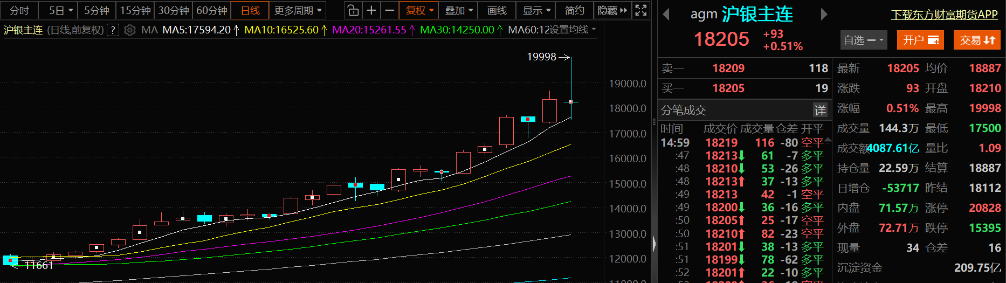The width and height of the screenshot is (1006, 283).
Task: Expand the 更多周期 dropdown
Action: pos(298,10)
